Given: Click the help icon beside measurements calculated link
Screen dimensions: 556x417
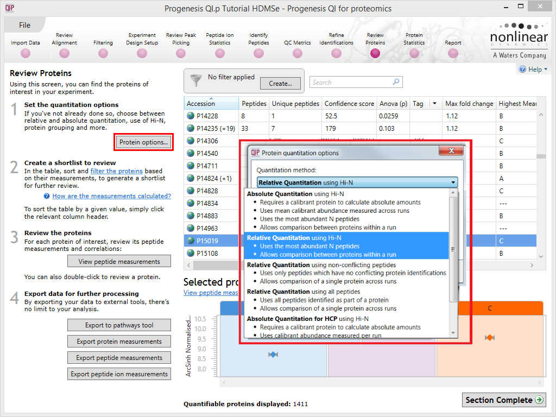Looking at the screenshot, I should pyautogui.click(x=47, y=196).
